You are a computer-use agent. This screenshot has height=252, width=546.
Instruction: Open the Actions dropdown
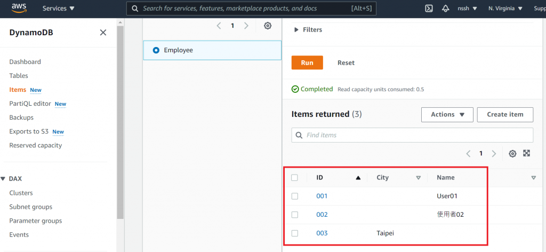coord(447,115)
